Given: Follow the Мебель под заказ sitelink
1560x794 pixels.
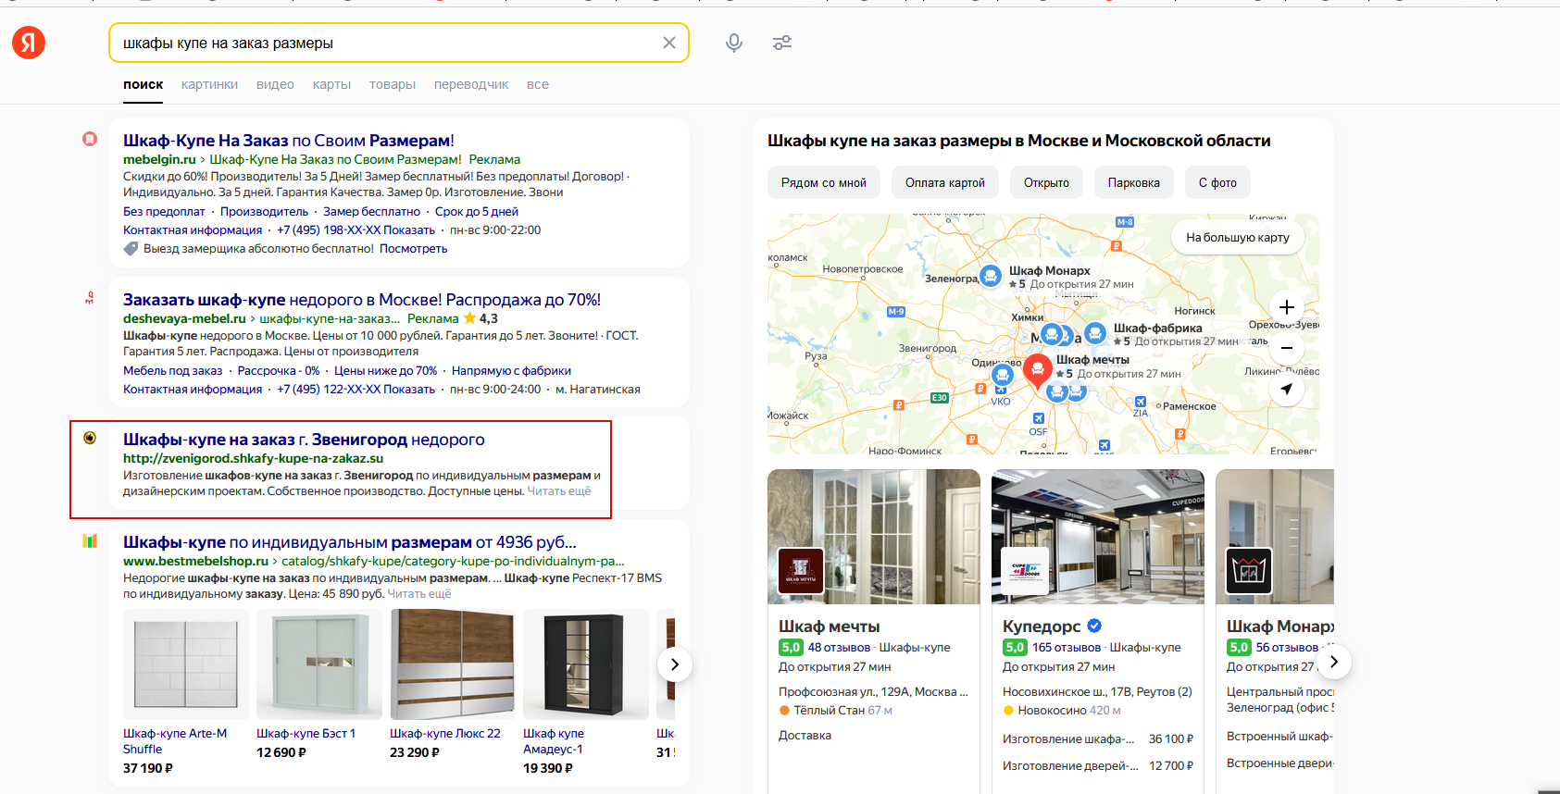Looking at the screenshot, I should point(173,371).
